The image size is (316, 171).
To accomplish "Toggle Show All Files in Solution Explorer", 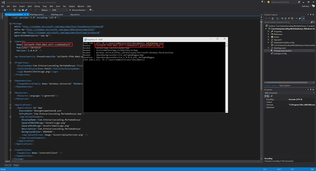I will (x=292, y=18).
